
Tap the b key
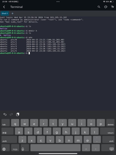(60, 139)
